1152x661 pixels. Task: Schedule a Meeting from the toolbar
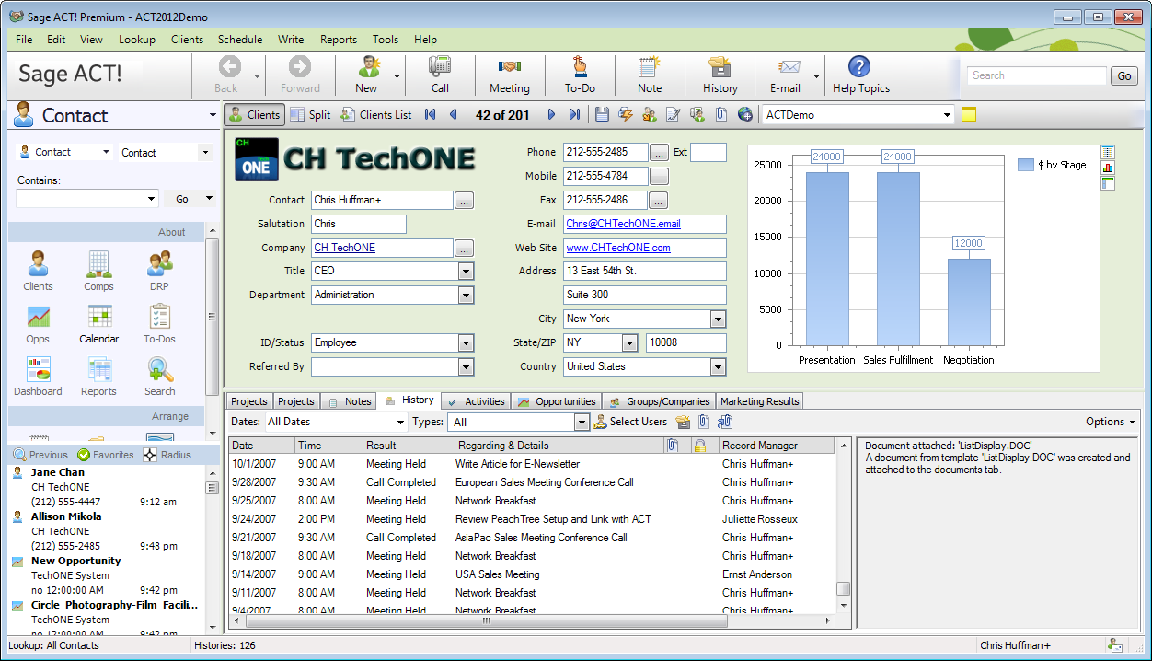point(509,75)
